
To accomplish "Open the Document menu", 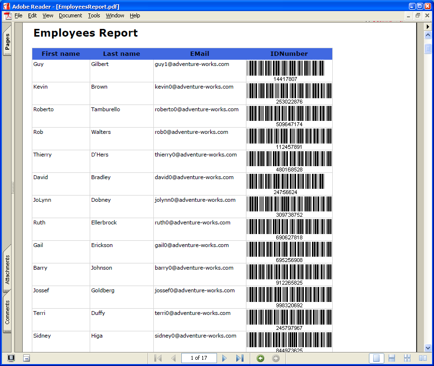I will (70, 15).
